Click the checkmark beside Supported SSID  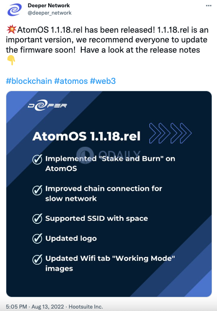(x=37, y=218)
